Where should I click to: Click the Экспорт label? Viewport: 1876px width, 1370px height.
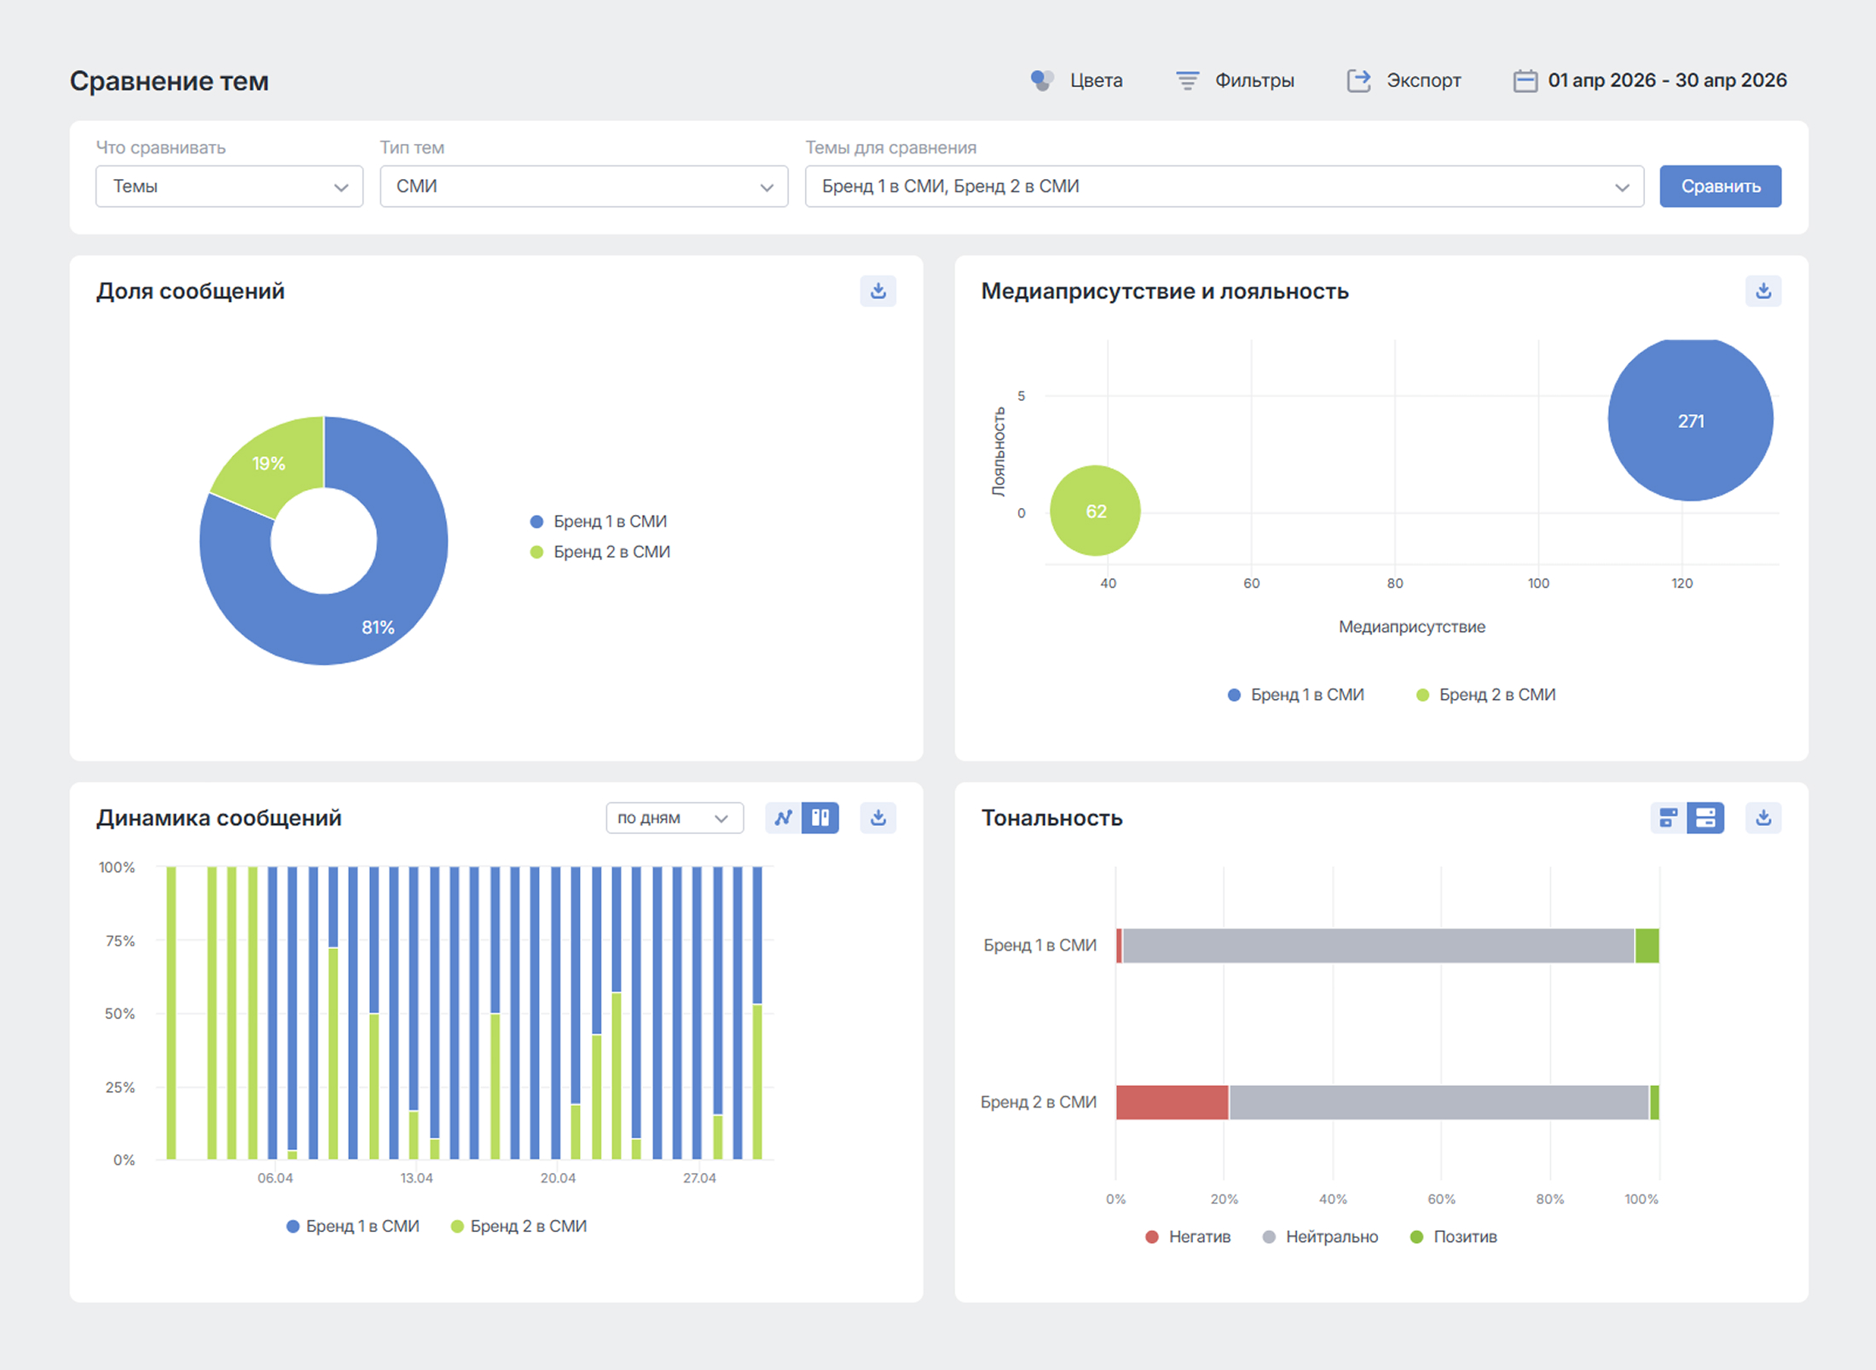(1423, 81)
